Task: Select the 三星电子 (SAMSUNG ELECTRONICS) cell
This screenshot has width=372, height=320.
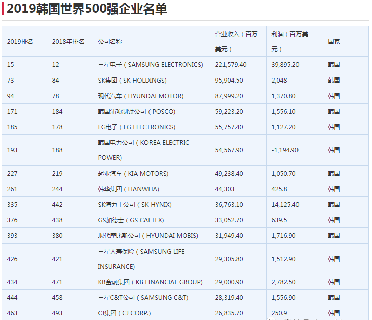Action: point(151,65)
